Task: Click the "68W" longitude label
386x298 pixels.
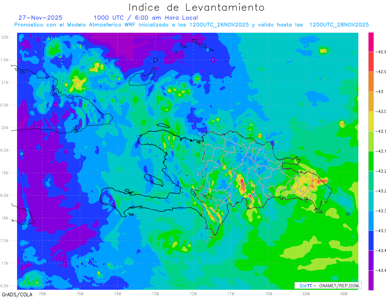Action: tap(344, 293)
